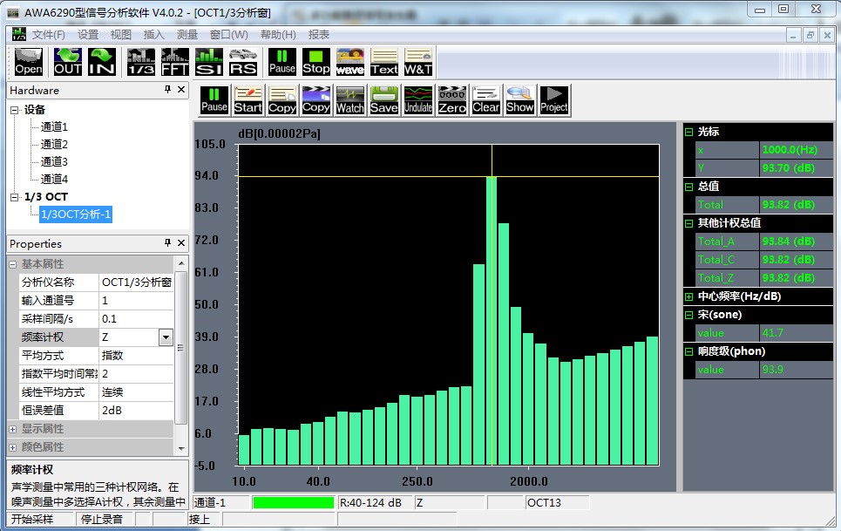Click the Clear icon

[485, 100]
